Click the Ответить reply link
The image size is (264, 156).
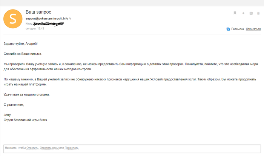[x=32, y=148]
